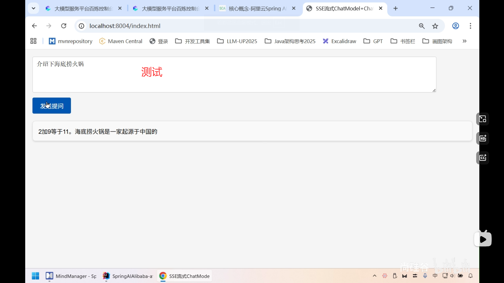Click the video play button overlay

click(x=483, y=238)
